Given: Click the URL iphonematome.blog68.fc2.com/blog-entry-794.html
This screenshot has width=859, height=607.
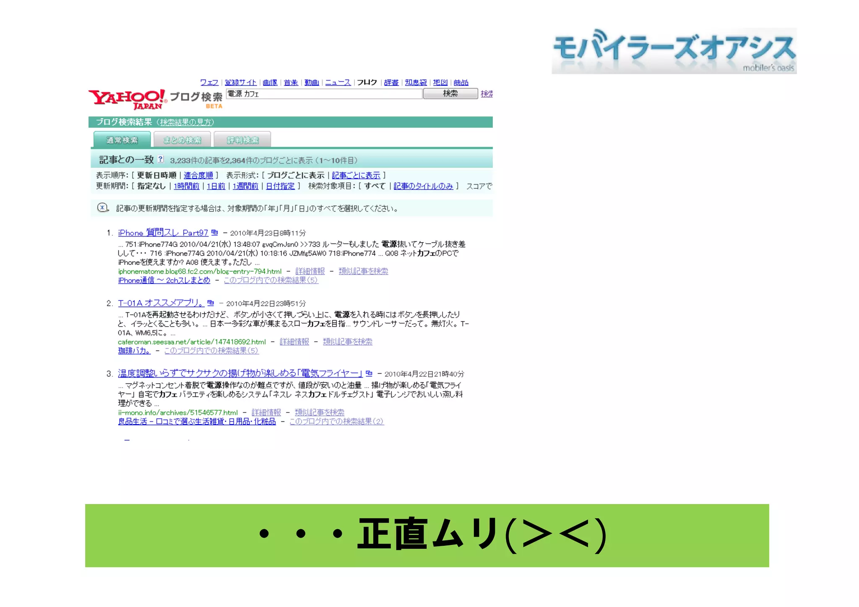Looking at the screenshot, I should (200, 271).
